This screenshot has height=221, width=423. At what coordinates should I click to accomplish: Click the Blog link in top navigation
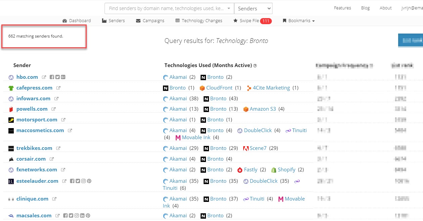(365, 8)
